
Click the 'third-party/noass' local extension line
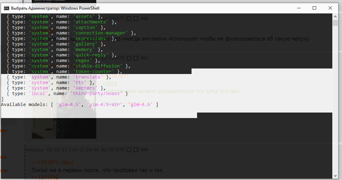(67, 94)
